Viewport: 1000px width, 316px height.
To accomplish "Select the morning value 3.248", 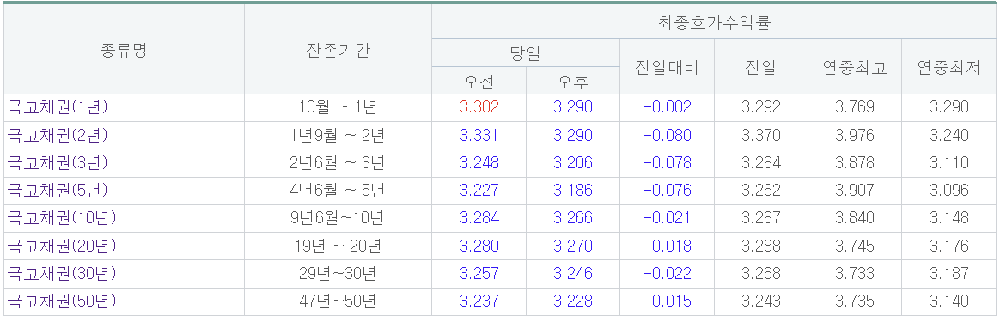I will pos(479,163).
